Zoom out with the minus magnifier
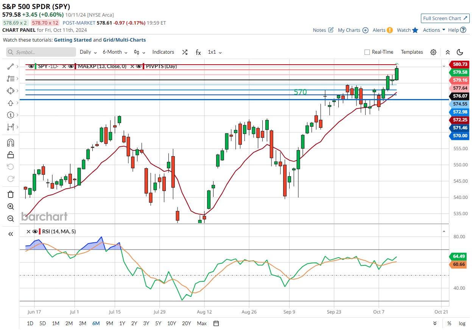 pyautogui.click(x=11, y=219)
